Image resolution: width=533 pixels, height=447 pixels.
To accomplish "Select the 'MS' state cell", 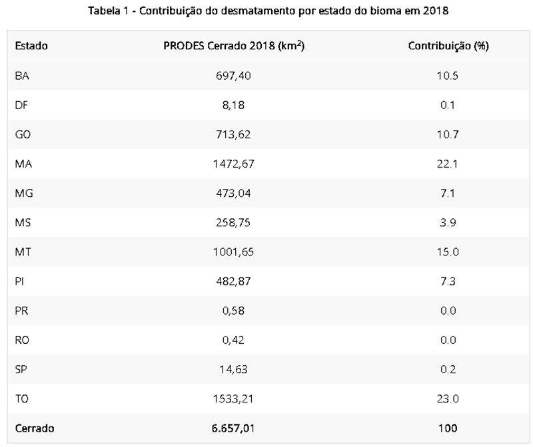I will click(22, 222).
